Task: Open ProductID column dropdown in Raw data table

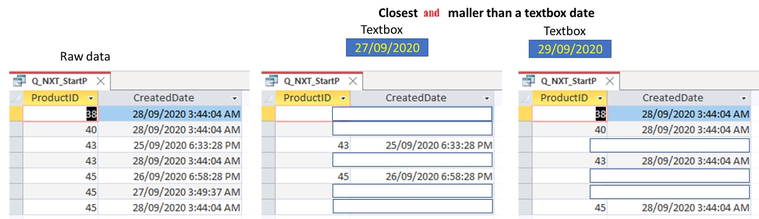Action: tap(91, 98)
